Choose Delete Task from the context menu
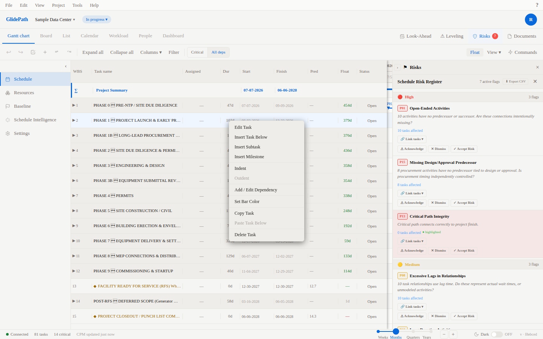 [x=267, y=235]
